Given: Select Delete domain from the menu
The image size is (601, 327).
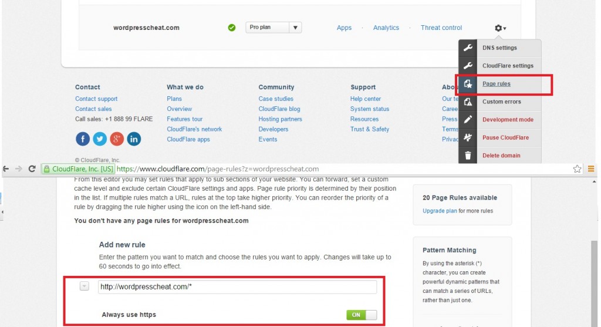Looking at the screenshot, I should click(x=501, y=156).
